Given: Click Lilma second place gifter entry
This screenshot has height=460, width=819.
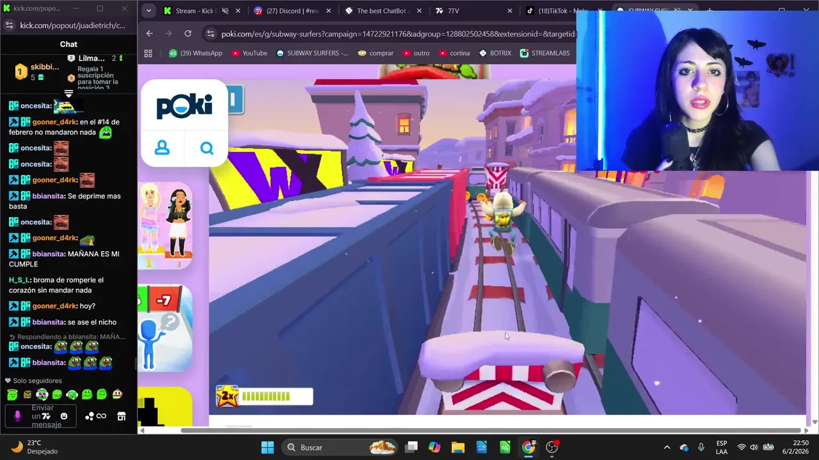Looking at the screenshot, I should [x=96, y=58].
